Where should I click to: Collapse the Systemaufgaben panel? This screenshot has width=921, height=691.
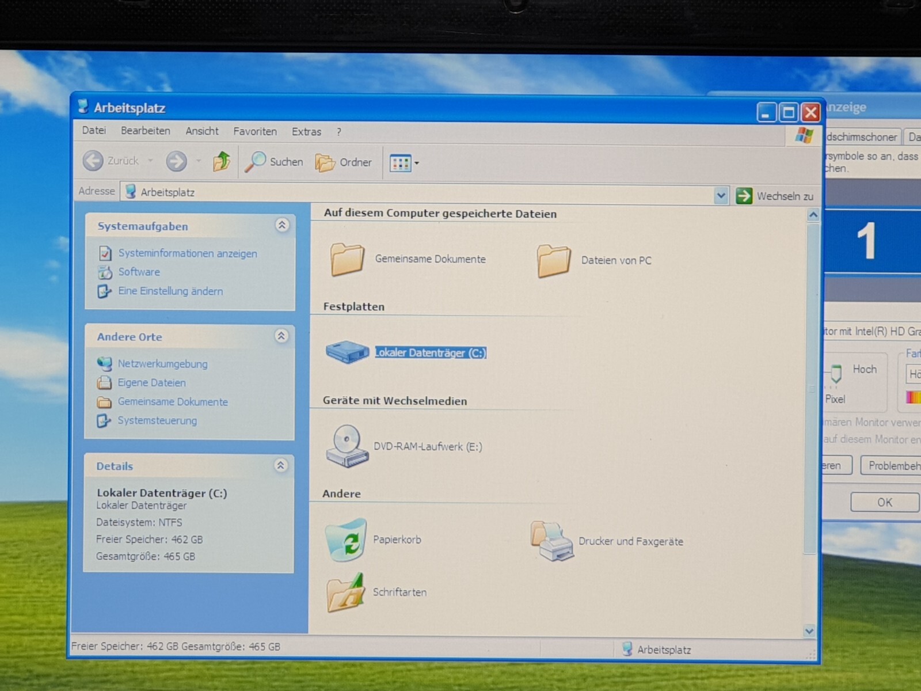click(281, 225)
